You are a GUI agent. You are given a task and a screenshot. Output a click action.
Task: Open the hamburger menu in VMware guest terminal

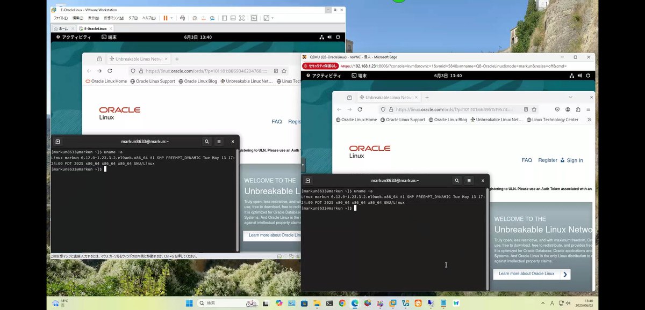pos(219,142)
